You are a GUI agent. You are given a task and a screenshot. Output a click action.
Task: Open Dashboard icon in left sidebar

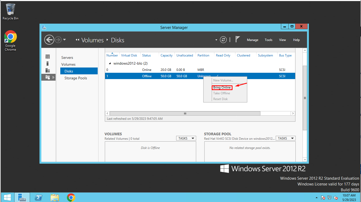[48, 57]
